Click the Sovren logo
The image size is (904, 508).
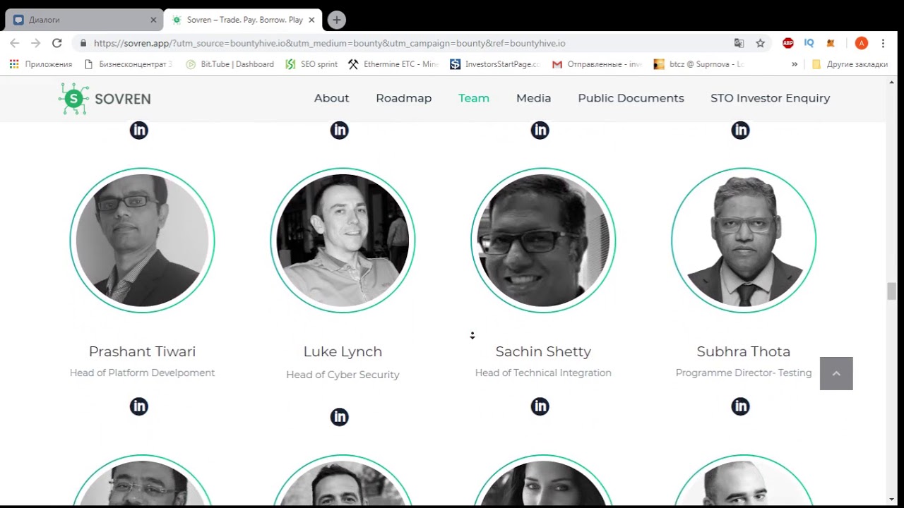click(x=105, y=99)
